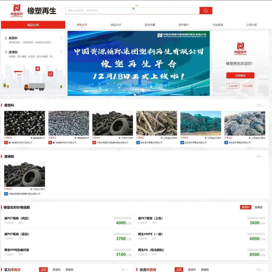The image size is (272, 272).
Task: Click the 立即登录 button
Action: click(240, 76)
